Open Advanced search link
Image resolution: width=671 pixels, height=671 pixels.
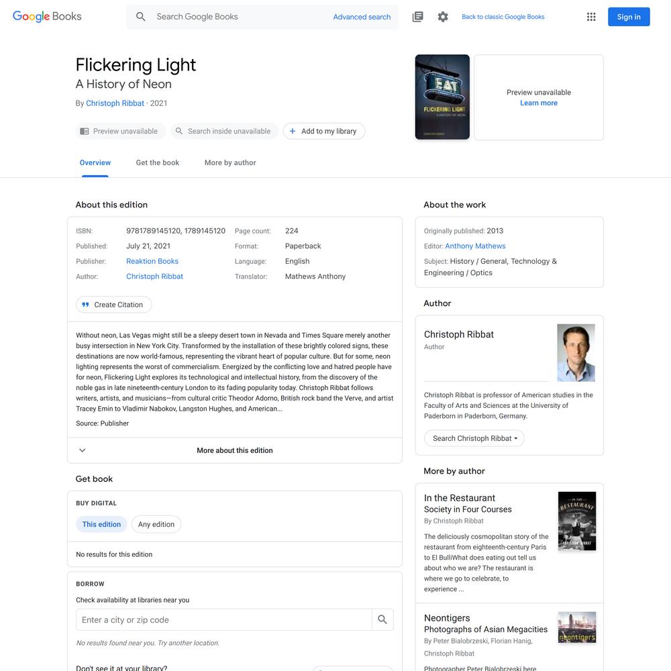point(362,17)
